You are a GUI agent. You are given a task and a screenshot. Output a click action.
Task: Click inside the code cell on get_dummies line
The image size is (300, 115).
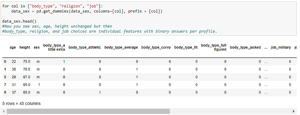(x=87, y=11)
